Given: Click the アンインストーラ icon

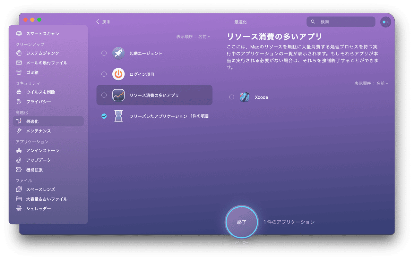Looking at the screenshot, I should pos(19,150).
